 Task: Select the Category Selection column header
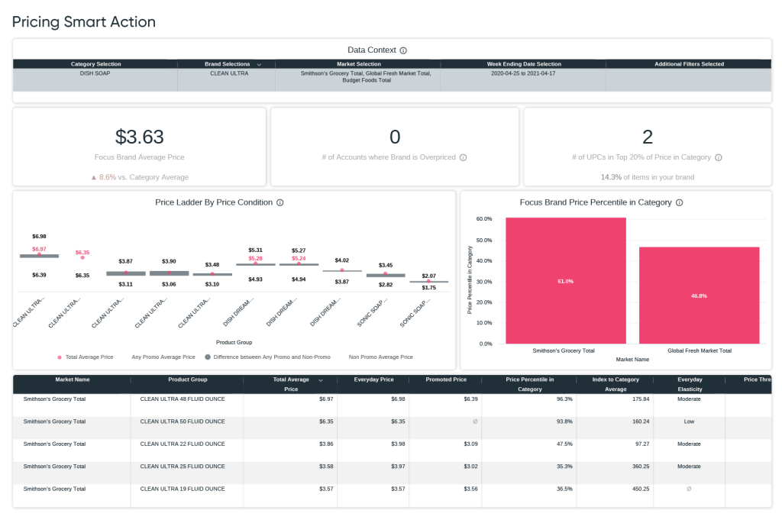95,64
